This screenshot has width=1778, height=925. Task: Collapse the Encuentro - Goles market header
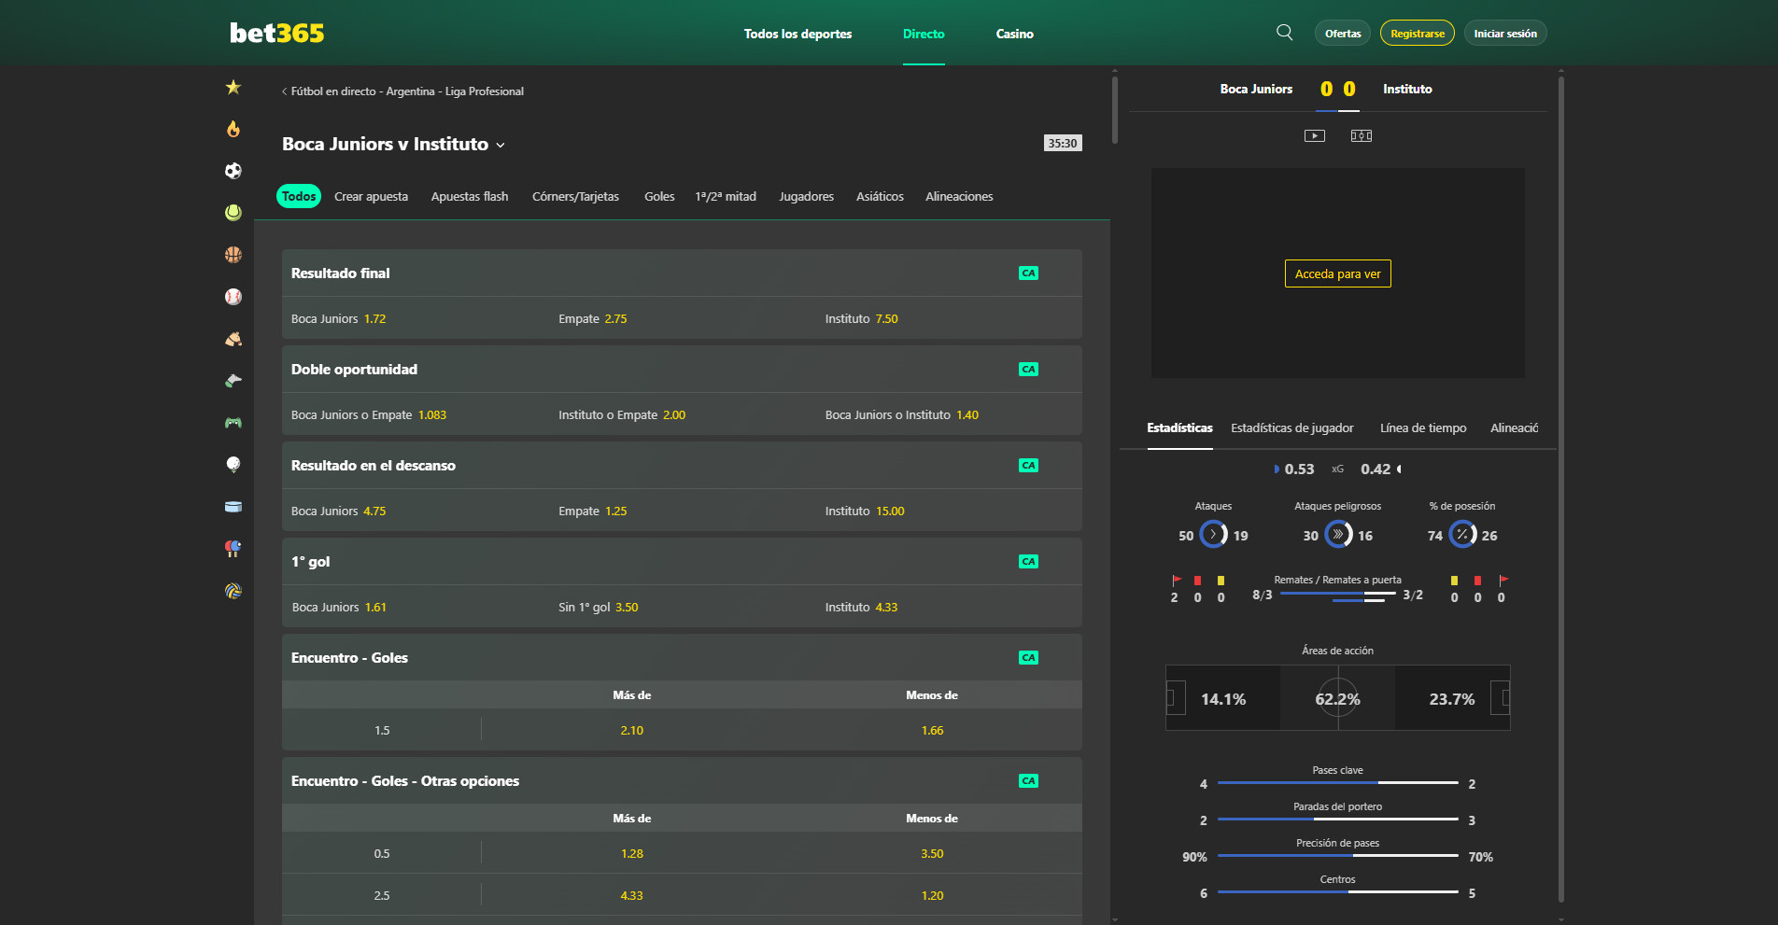point(682,658)
